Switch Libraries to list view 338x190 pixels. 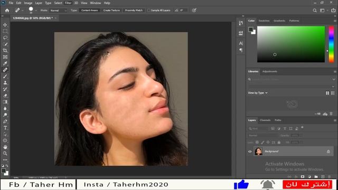(333, 93)
